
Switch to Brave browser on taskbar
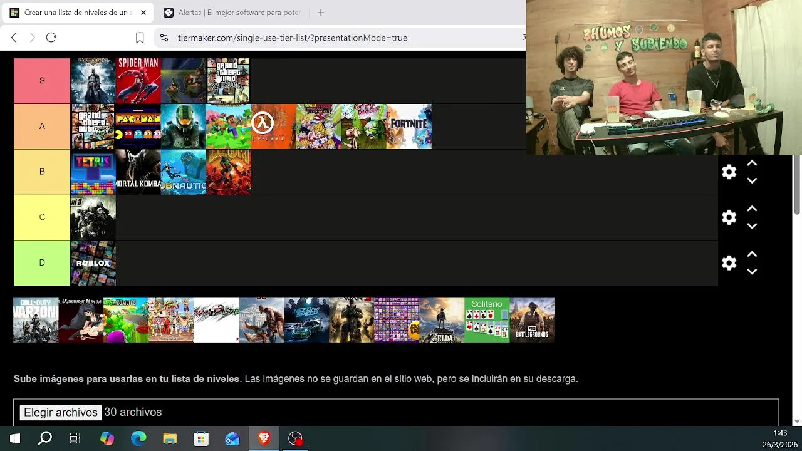click(264, 438)
